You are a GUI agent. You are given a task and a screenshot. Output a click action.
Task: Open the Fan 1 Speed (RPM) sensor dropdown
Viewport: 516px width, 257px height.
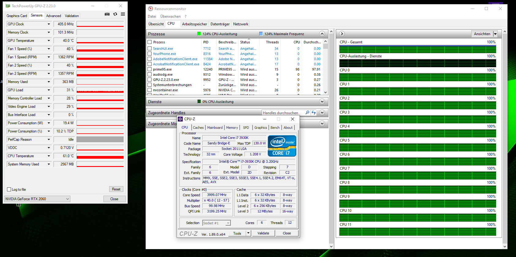pyautogui.click(x=49, y=57)
